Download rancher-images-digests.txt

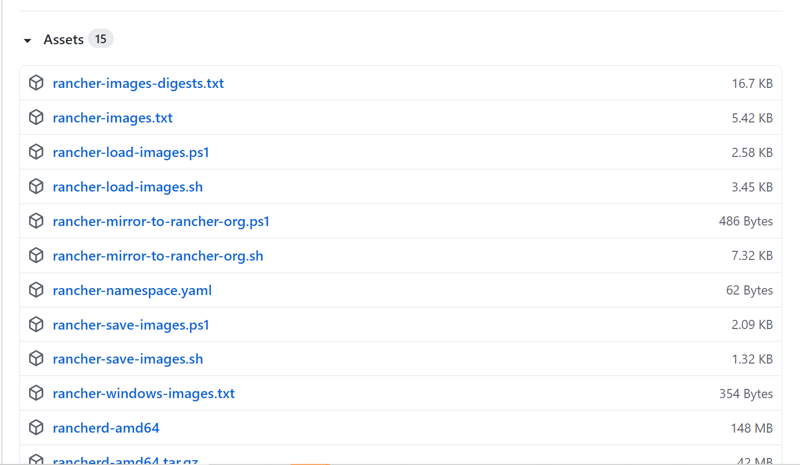138,84
